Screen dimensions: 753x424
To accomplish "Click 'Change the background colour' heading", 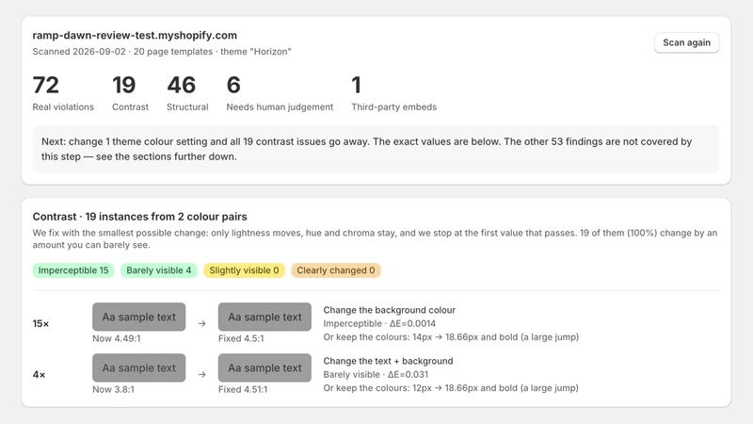I will (x=390, y=310).
